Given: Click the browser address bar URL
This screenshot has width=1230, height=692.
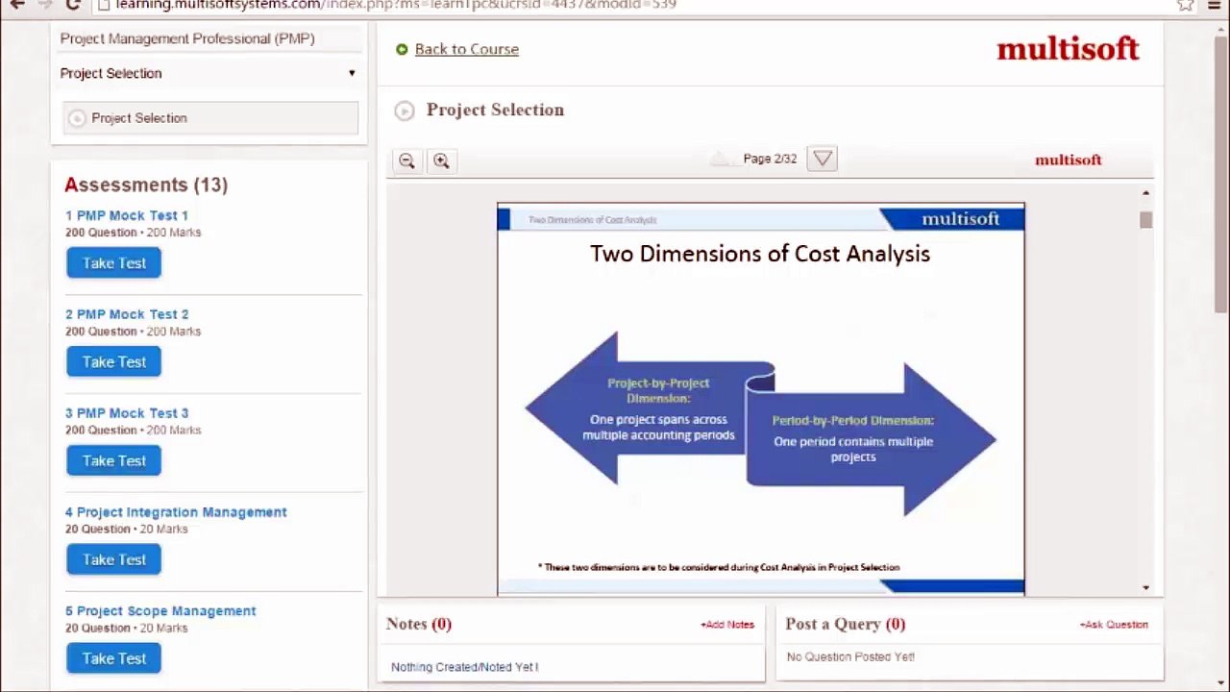Looking at the screenshot, I should click(396, 5).
